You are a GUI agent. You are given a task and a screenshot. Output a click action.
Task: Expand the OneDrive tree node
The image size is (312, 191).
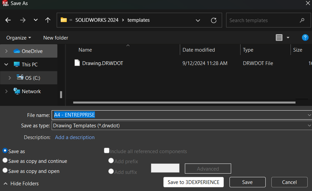pos(6,51)
